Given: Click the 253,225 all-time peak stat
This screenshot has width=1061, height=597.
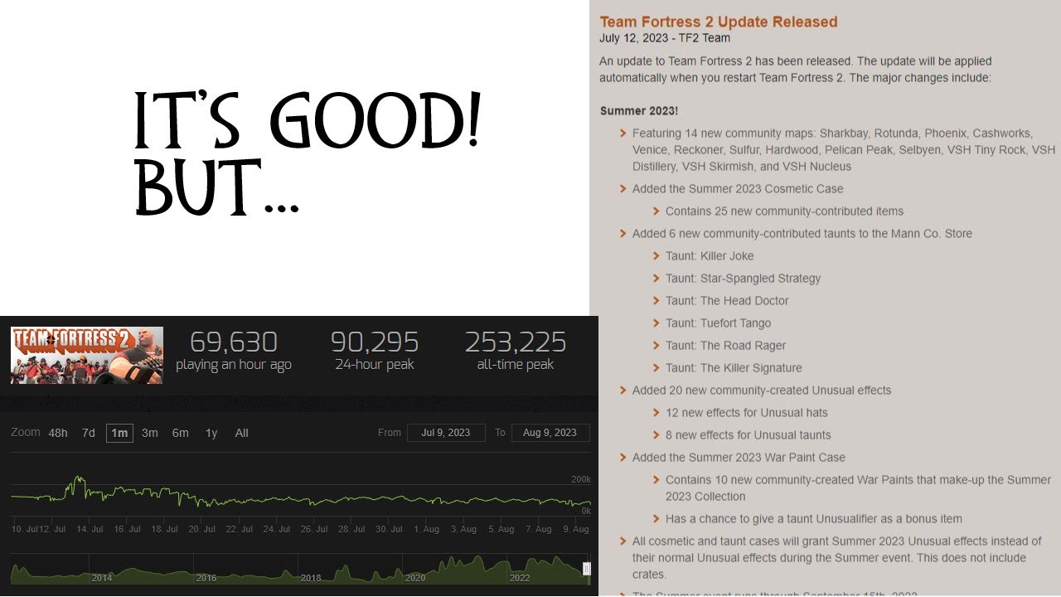Looking at the screenshot, I should (x=516, y=351).
